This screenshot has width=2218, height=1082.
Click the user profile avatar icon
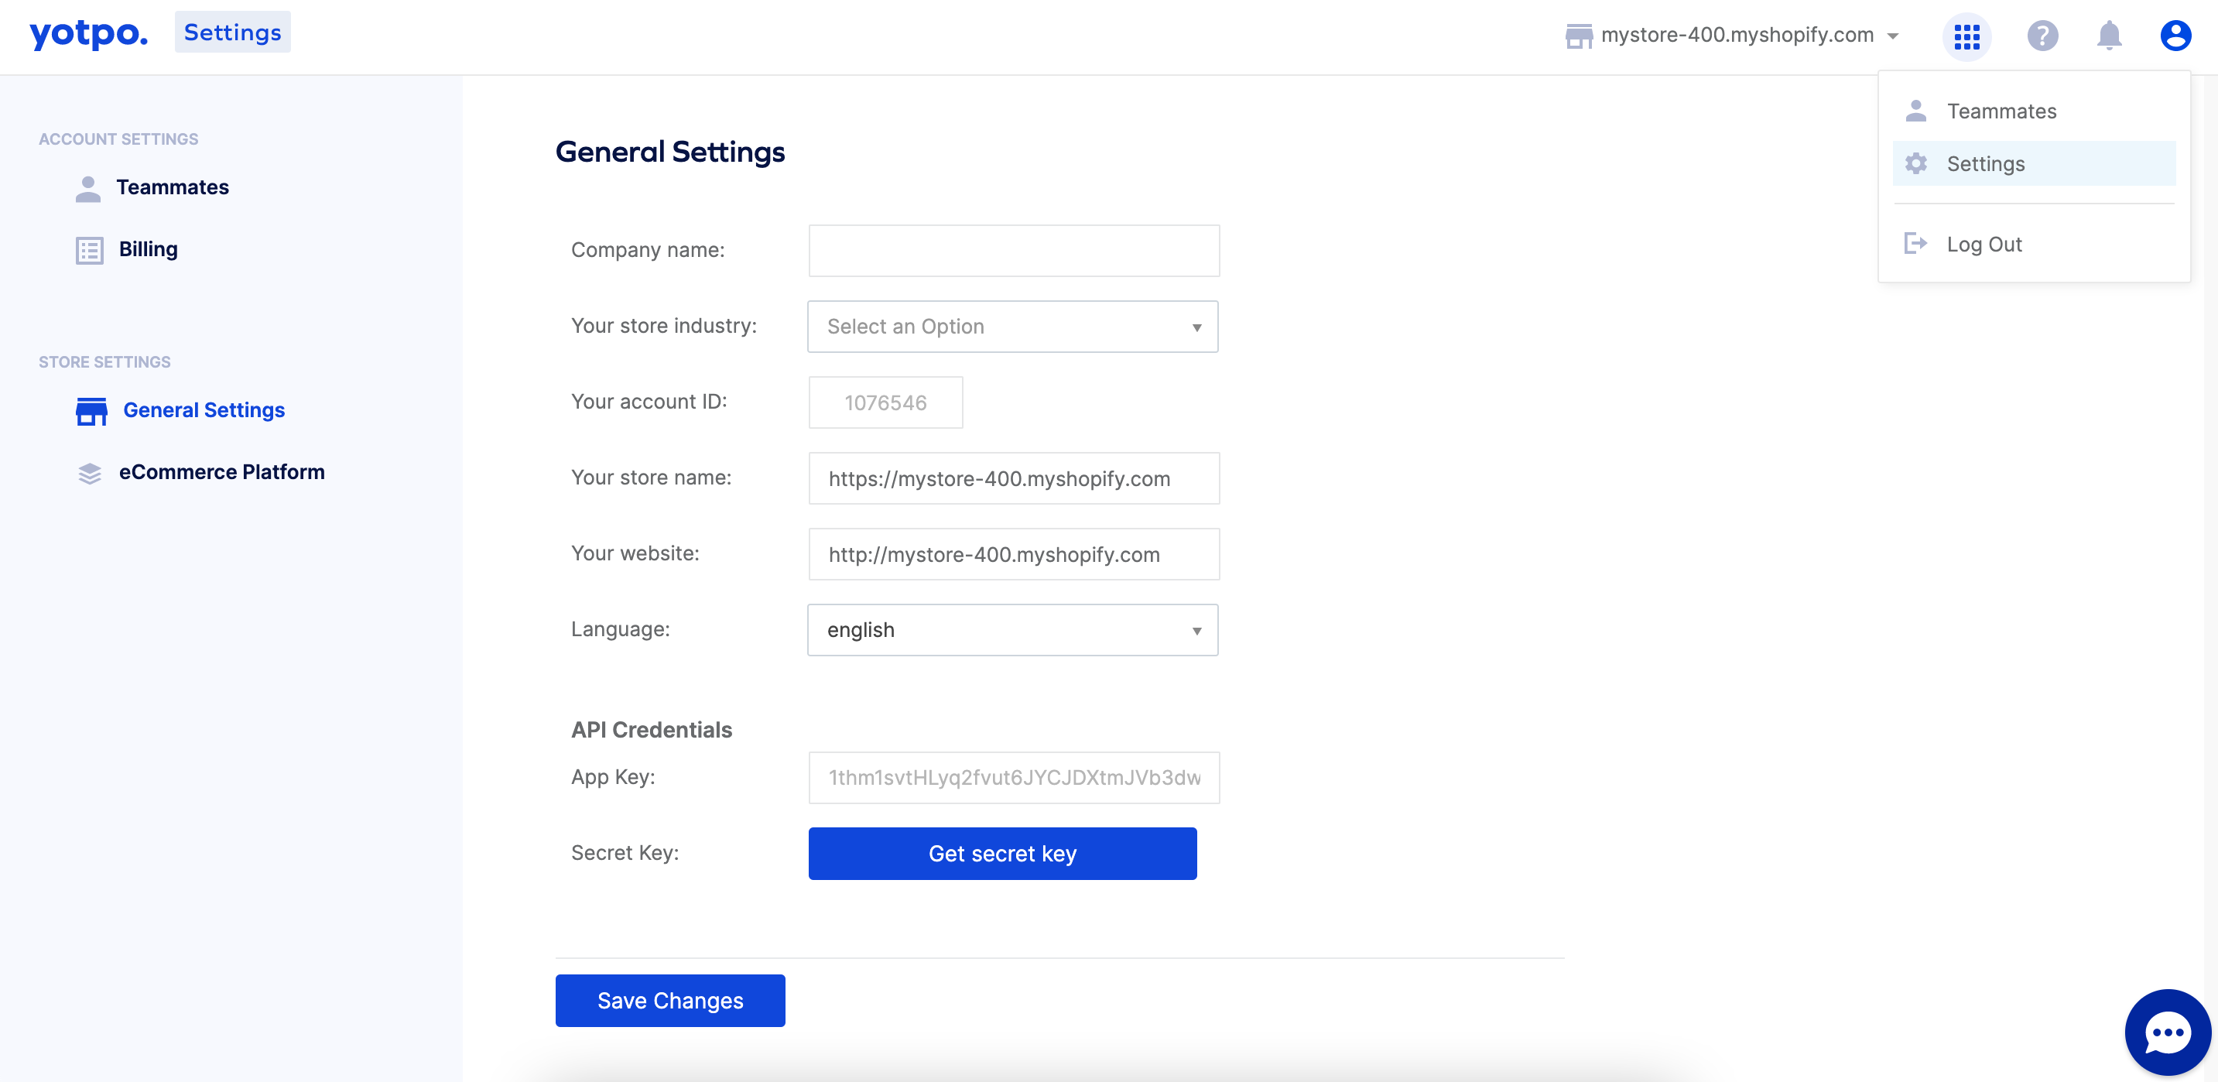2175,36
